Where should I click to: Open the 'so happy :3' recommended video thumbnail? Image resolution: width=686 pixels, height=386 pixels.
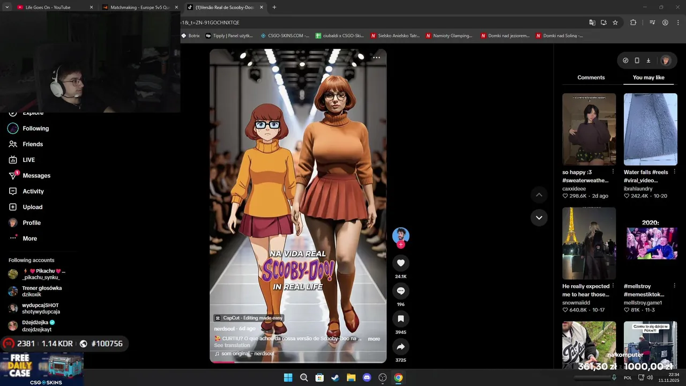point(589,129)
